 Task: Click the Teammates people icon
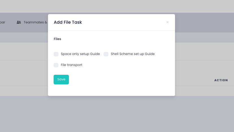click(19, 22)
